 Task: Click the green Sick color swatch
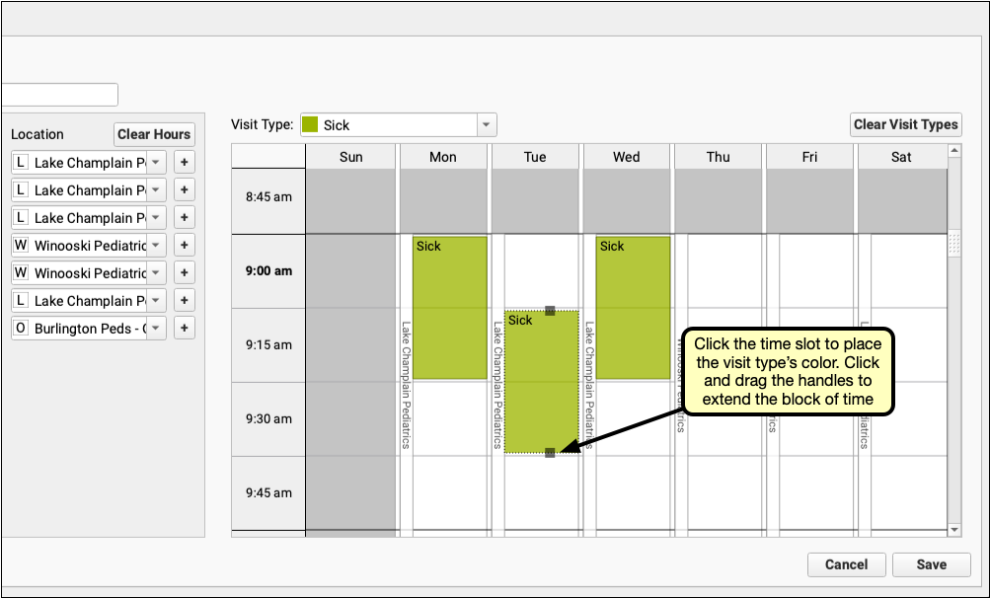(310, 125)
